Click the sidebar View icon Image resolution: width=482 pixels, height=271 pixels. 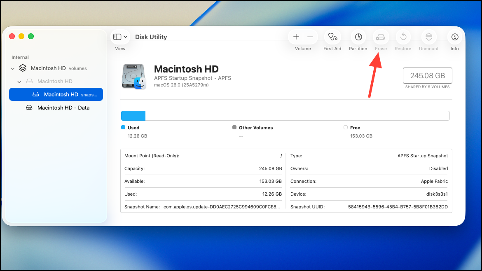click(x=117, y=37)
